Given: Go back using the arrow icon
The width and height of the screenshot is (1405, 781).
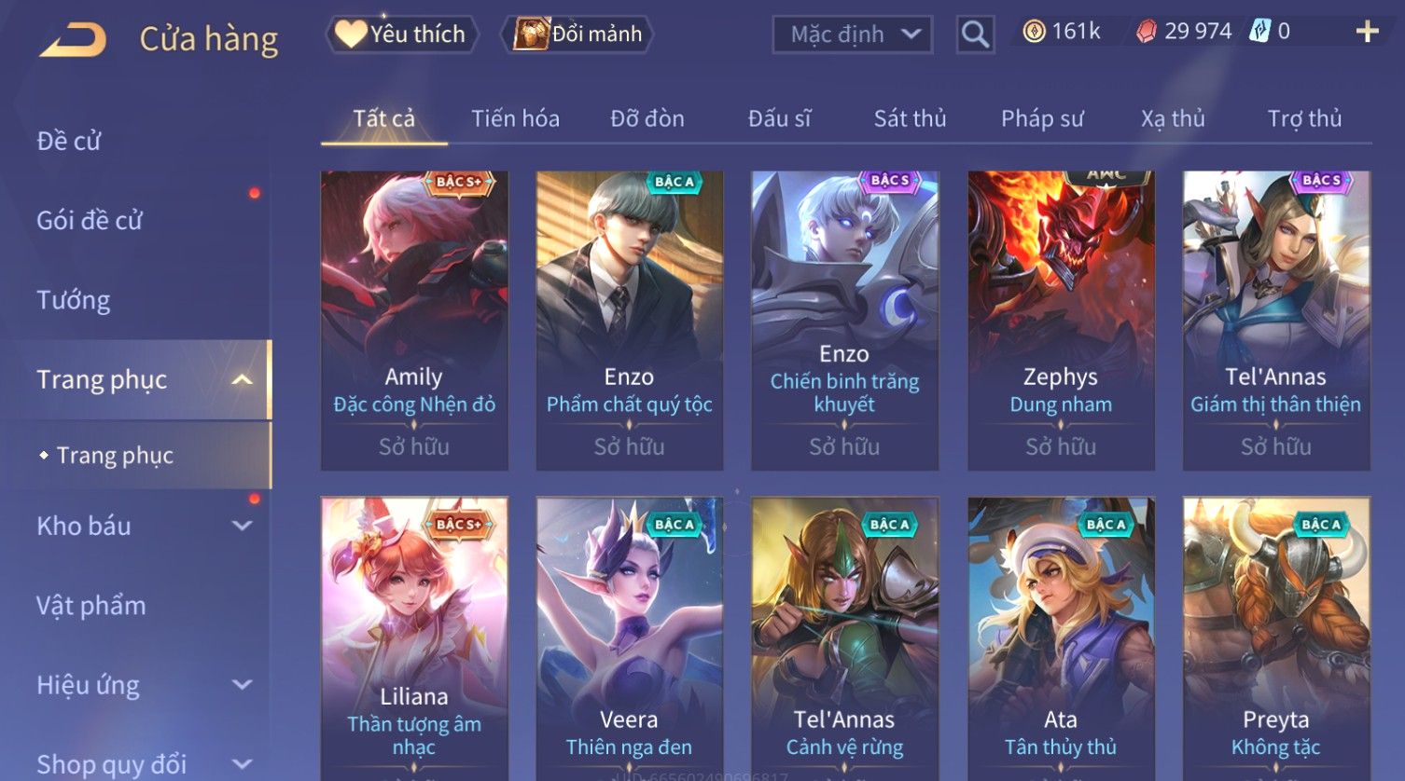Looking at the screenshot, I should point(73,40).
